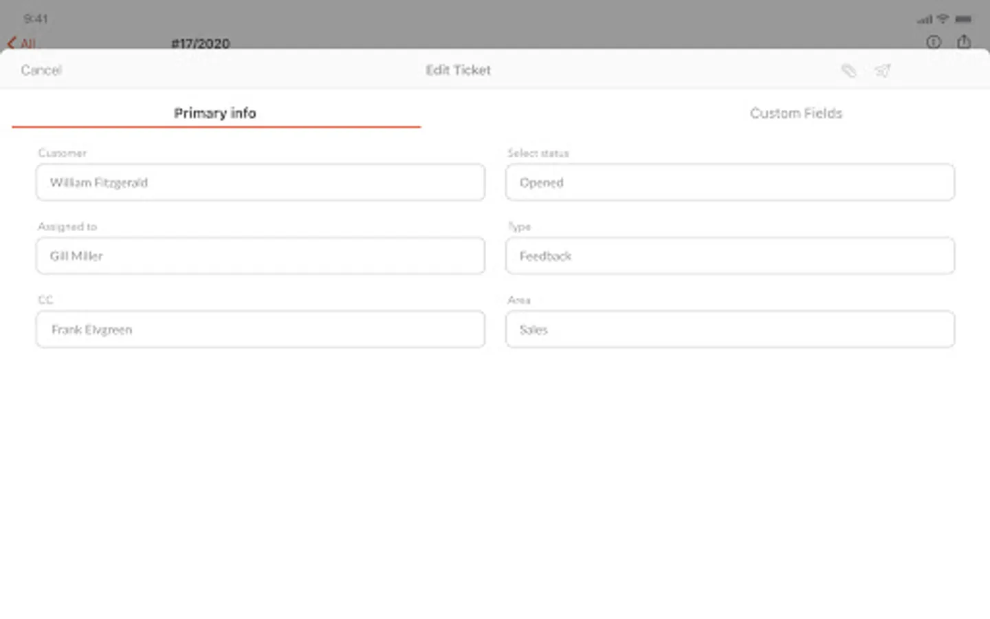Open the Custom Fields tab
This screenshot has height=619, width=990.
795,113
